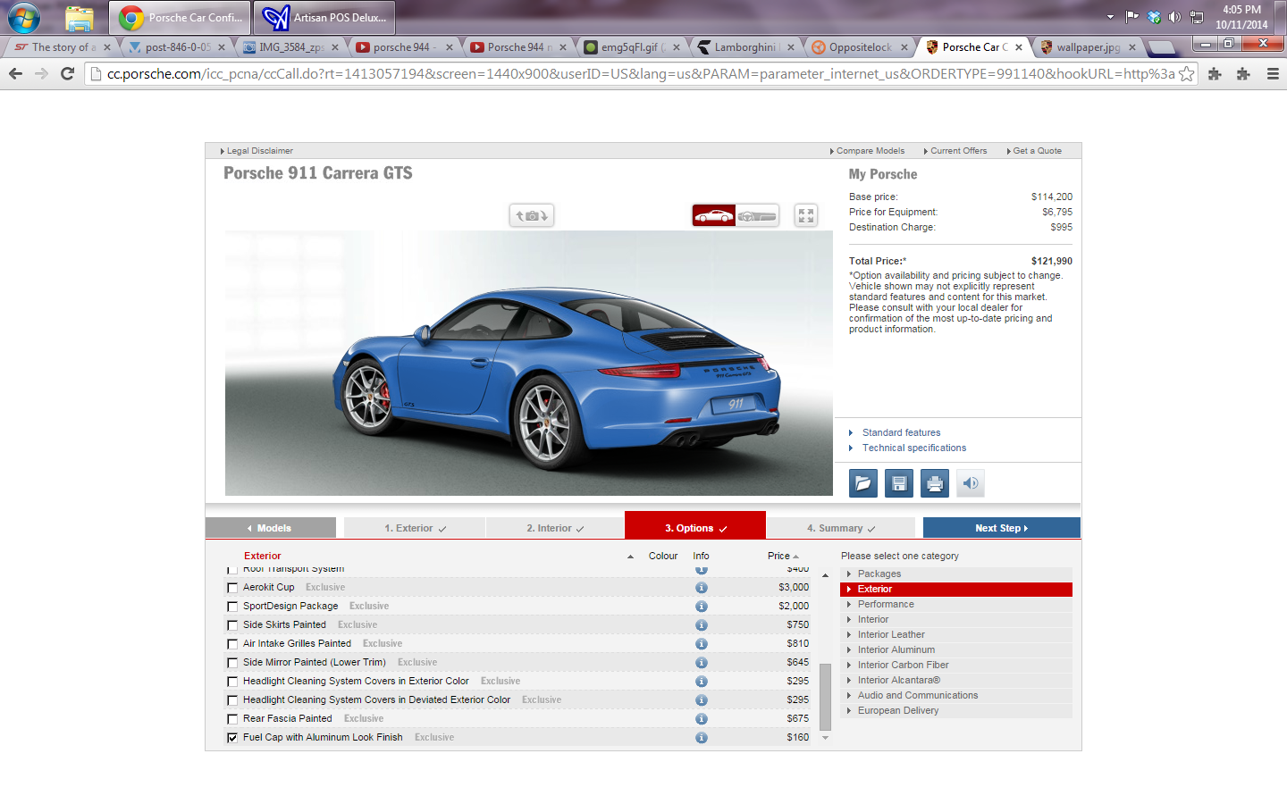Check the Aerokit Cup option
1287x804 pixels.
click(232, 588)
